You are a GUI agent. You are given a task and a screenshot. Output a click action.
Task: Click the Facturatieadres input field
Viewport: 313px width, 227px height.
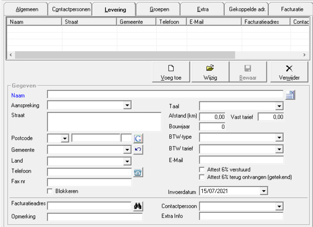click(89, 206)
